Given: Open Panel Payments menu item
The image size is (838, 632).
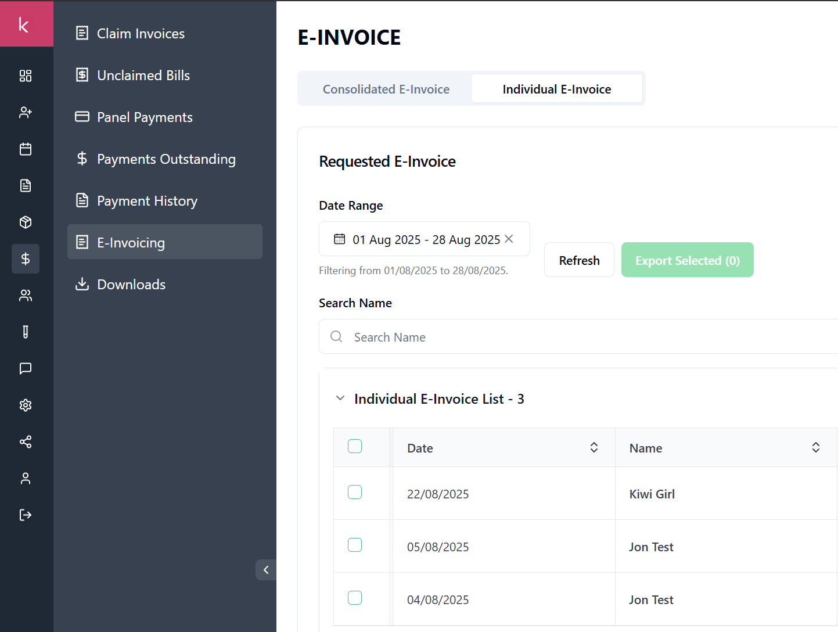Looking at the screenshot, I should point(165,117).
